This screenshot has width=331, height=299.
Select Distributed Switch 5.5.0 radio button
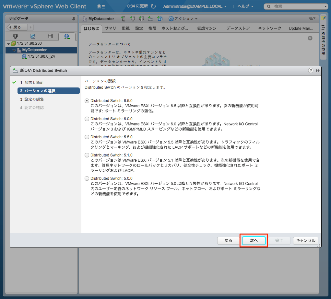click(87, 137)
